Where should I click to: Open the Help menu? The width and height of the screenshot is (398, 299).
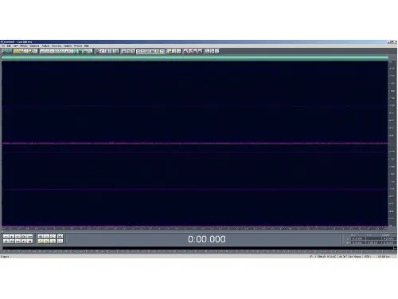click(87, 46)
